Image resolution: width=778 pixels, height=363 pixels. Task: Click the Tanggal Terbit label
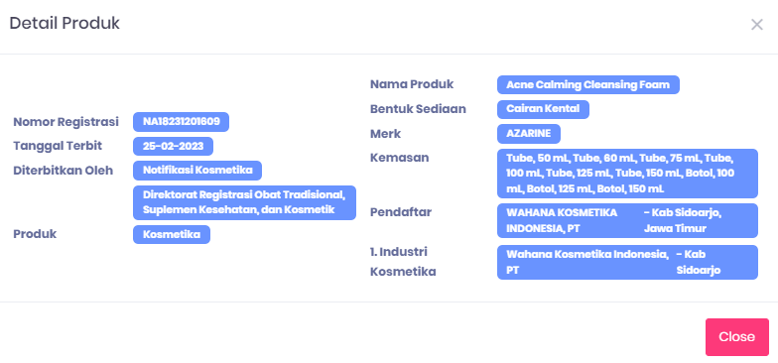point(58,146)
